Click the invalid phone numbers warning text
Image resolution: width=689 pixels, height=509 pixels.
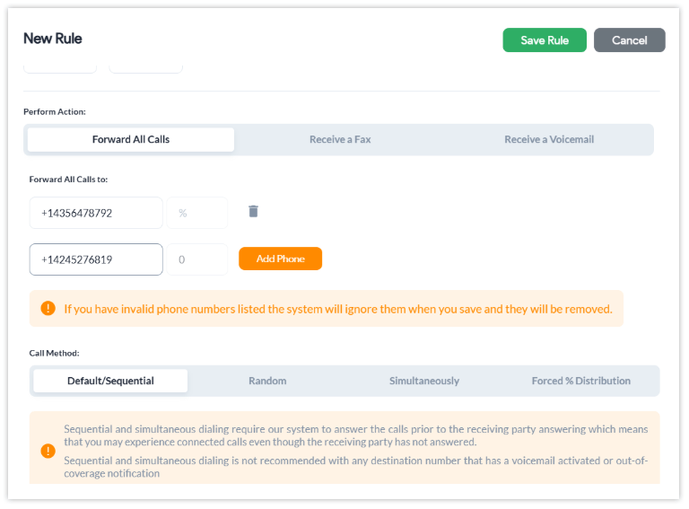click(x=337, y=309)
